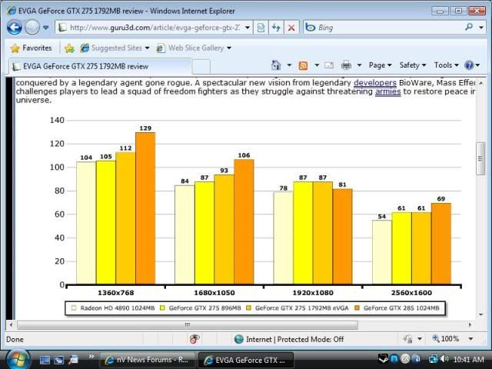The height and width of the screenshot is (369, 492).
Task: Switch to nV News Forums taskbar window
Action: (147, 360)
